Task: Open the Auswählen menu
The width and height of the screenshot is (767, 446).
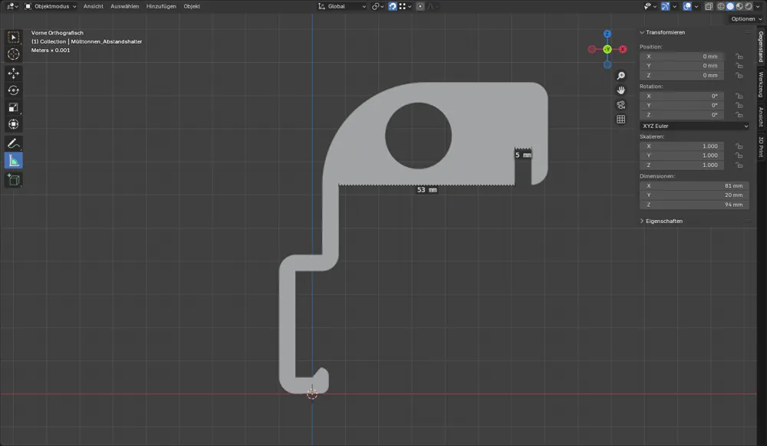Action: (x=125, y=6)
